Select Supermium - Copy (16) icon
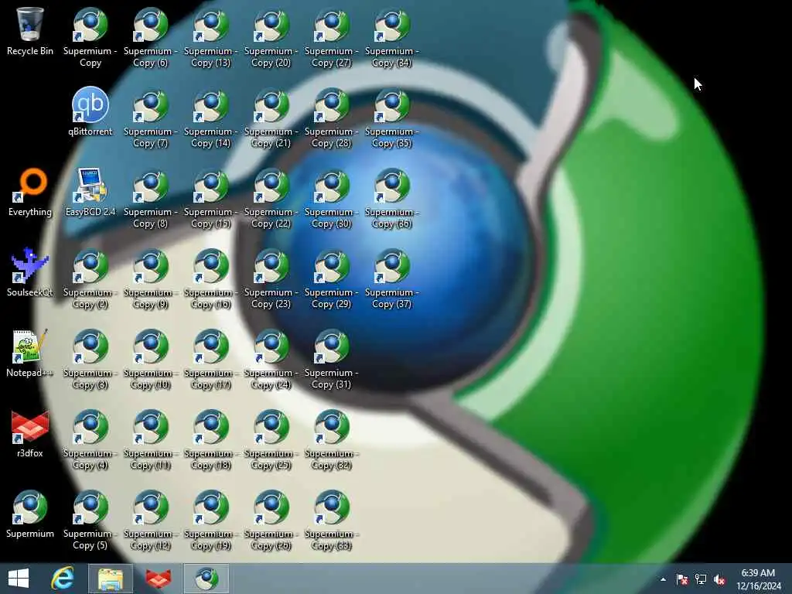792x594 pixels. coord(210,278)
